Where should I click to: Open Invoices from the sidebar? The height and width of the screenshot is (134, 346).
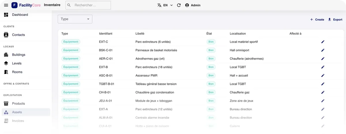click(x=26, y=121)
